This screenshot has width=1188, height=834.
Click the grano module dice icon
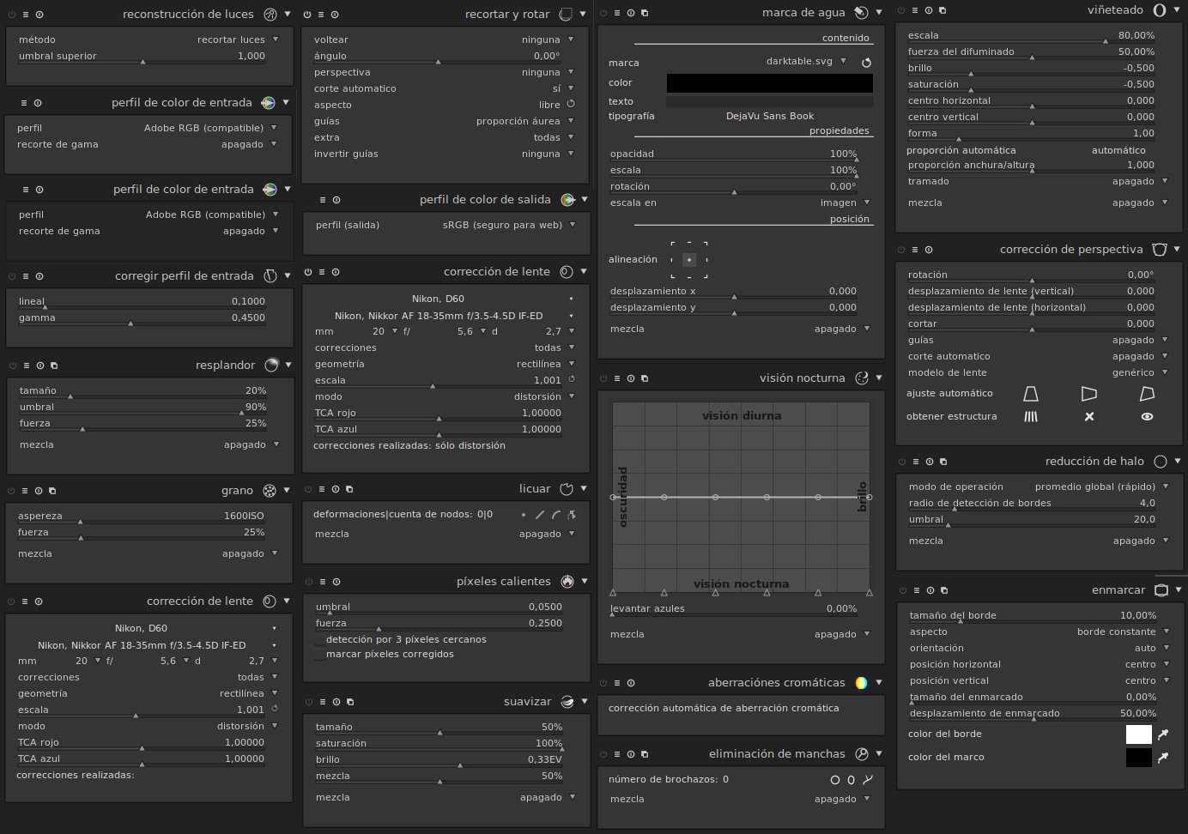[270, 491]
